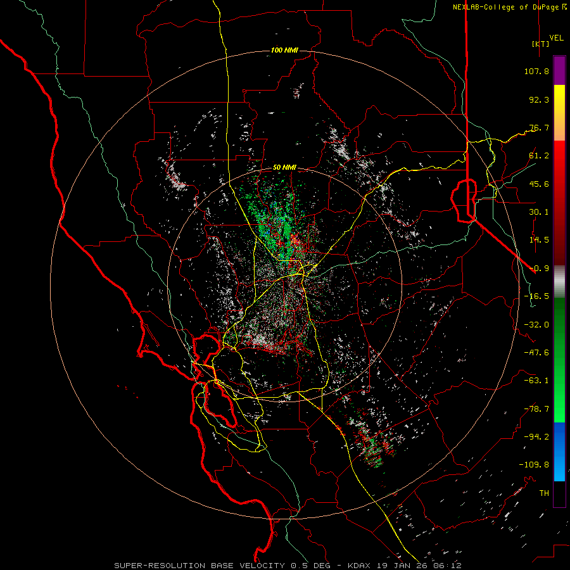
Task: Click the -63.1 velocity scale value
Action: (x=536, y=381)
